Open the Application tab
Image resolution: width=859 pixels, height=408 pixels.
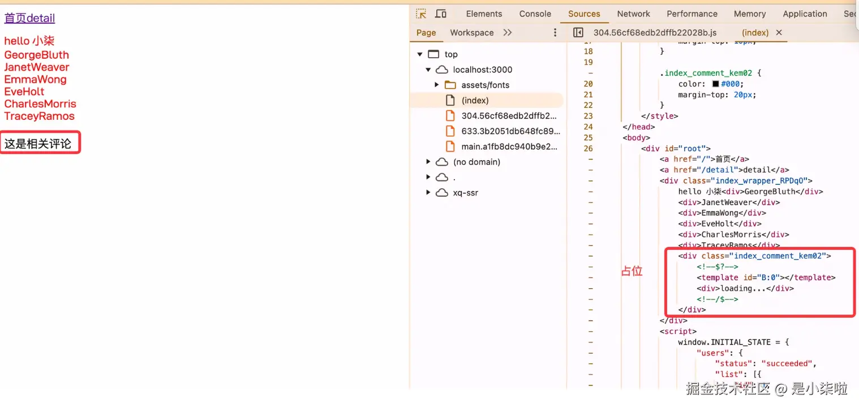click(805, 14)
